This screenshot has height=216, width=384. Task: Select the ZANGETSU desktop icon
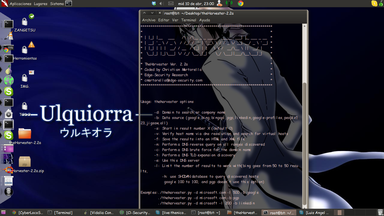(x=25, y=24)
